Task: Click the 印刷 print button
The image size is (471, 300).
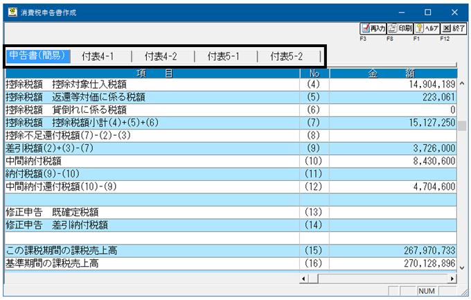Action: [x=400, y=28]
